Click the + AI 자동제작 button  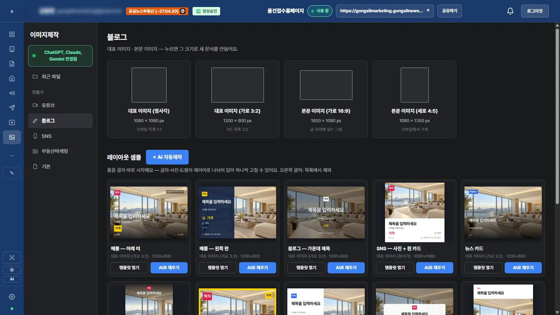tap(167, 157)
